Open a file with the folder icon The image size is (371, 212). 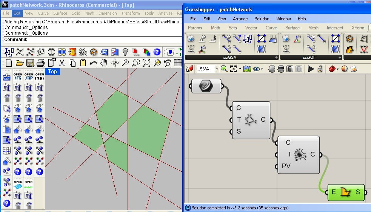click(x=19, y=63)
